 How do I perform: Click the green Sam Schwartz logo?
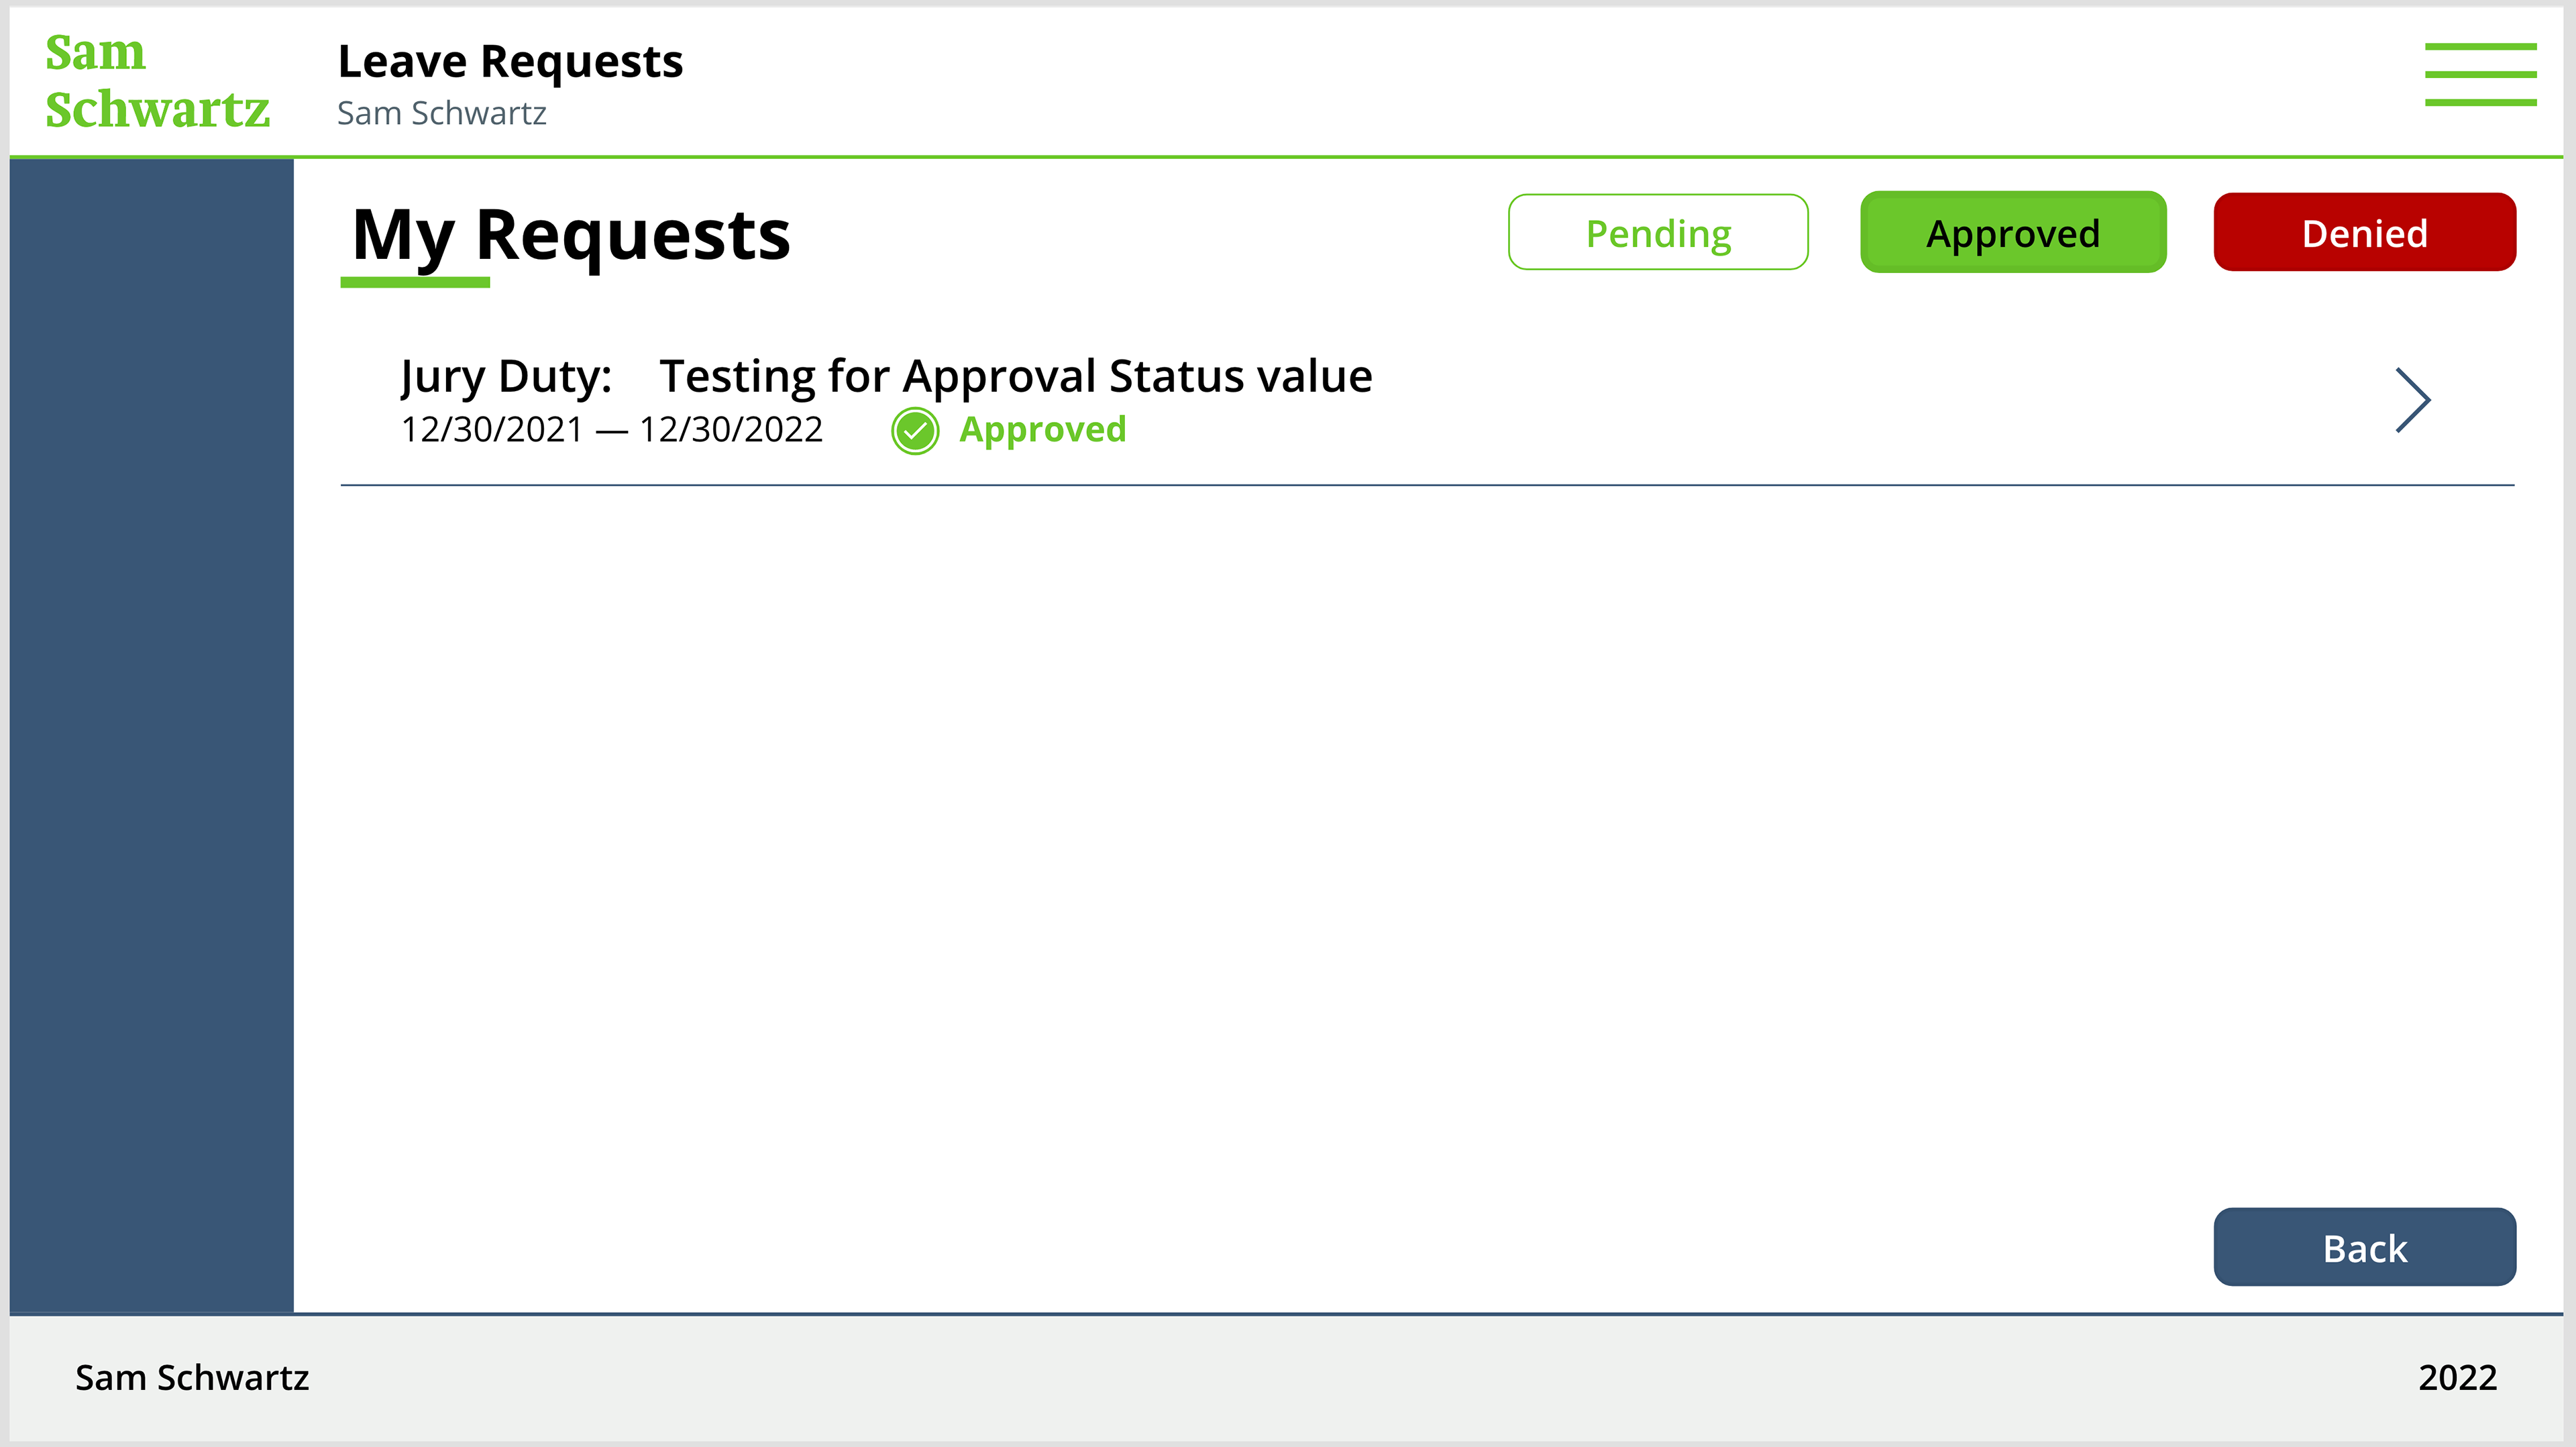(x=157, y=80)
